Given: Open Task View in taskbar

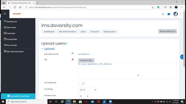Looking at the screenshot, I should pyautogui.click(x=56, y=101).
